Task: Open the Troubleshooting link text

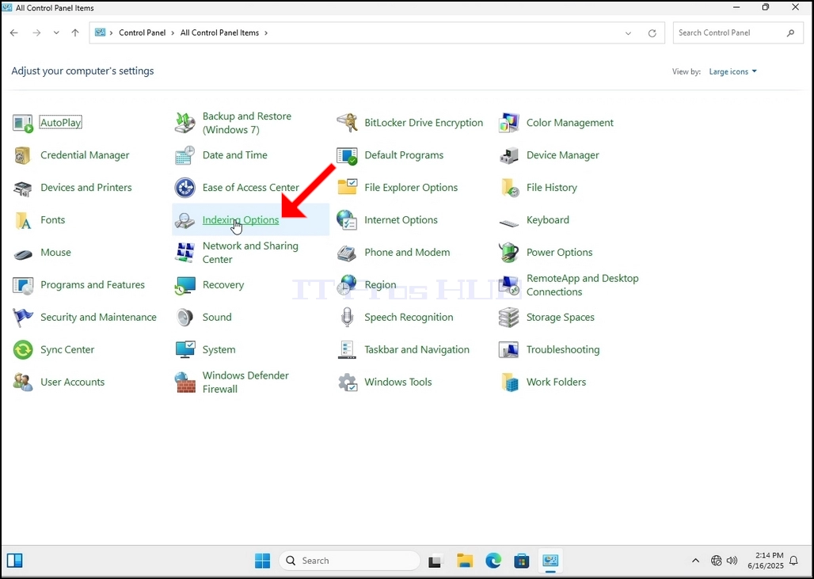Action: tap(563, 349)
